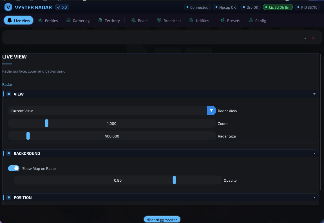Screen dimensions: 324x223
Task: Toggle Show Map on Radar switch
Action: tap(14, 168)
